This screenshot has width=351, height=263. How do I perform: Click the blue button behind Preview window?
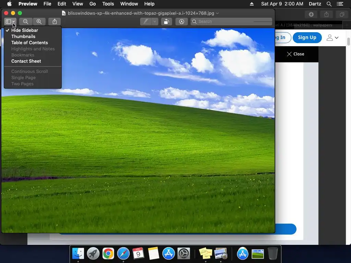click(x=286, y=229)
